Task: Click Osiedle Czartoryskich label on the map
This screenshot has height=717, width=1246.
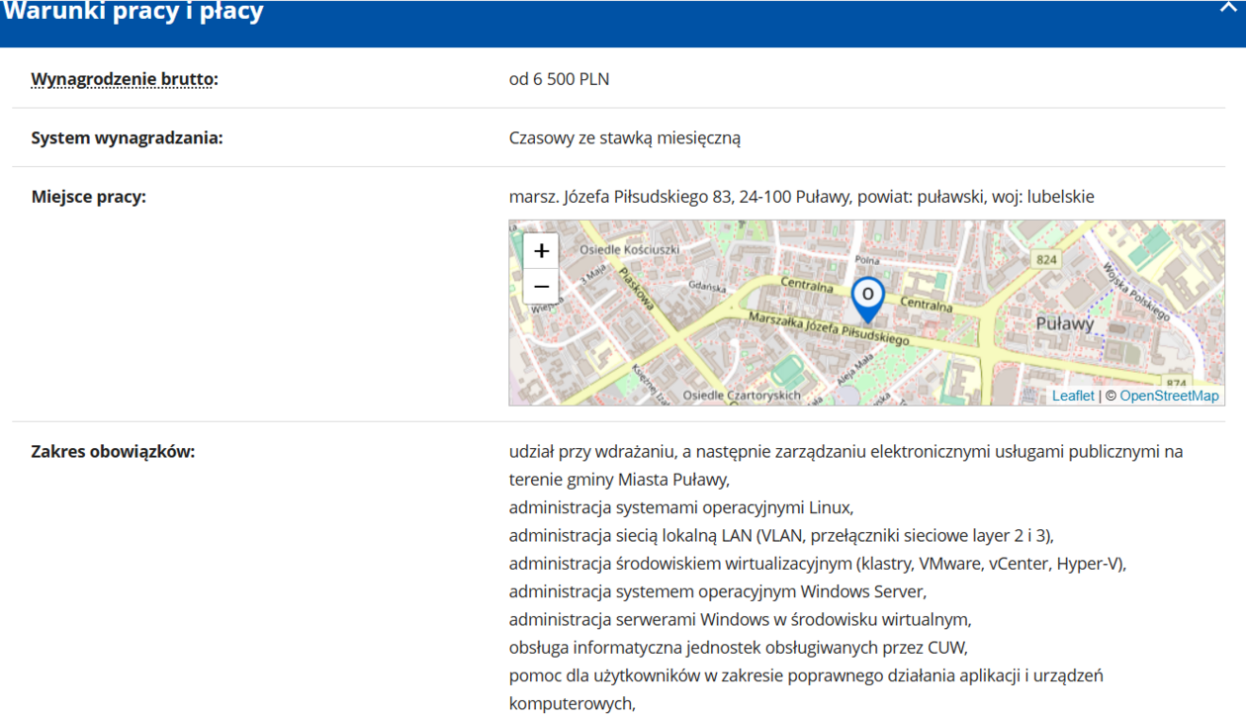Action: 742,396
